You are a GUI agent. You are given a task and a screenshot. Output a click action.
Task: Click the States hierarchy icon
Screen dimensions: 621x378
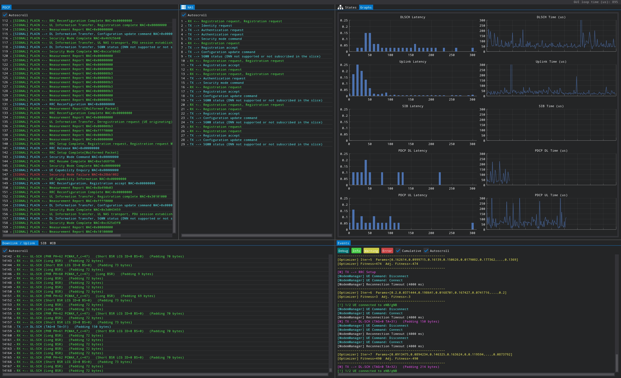(340, 7)
